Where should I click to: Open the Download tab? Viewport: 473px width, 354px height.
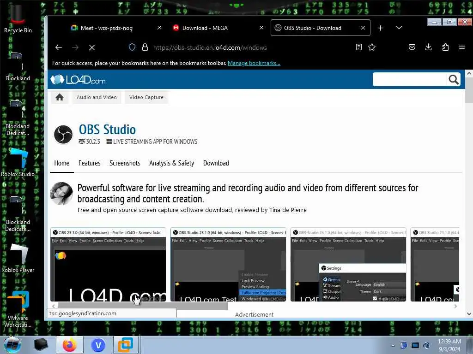[216, 163]
